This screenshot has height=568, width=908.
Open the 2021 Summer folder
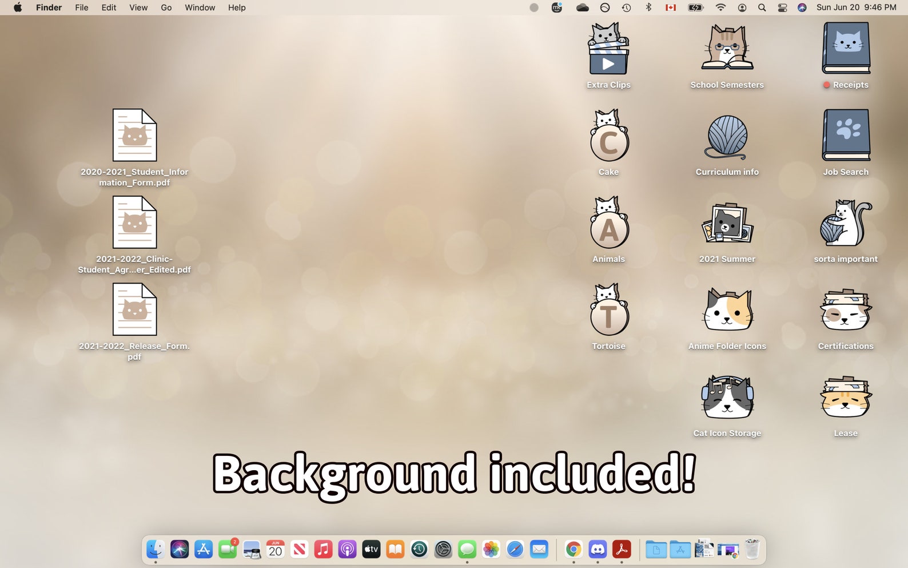click(727, 223)
